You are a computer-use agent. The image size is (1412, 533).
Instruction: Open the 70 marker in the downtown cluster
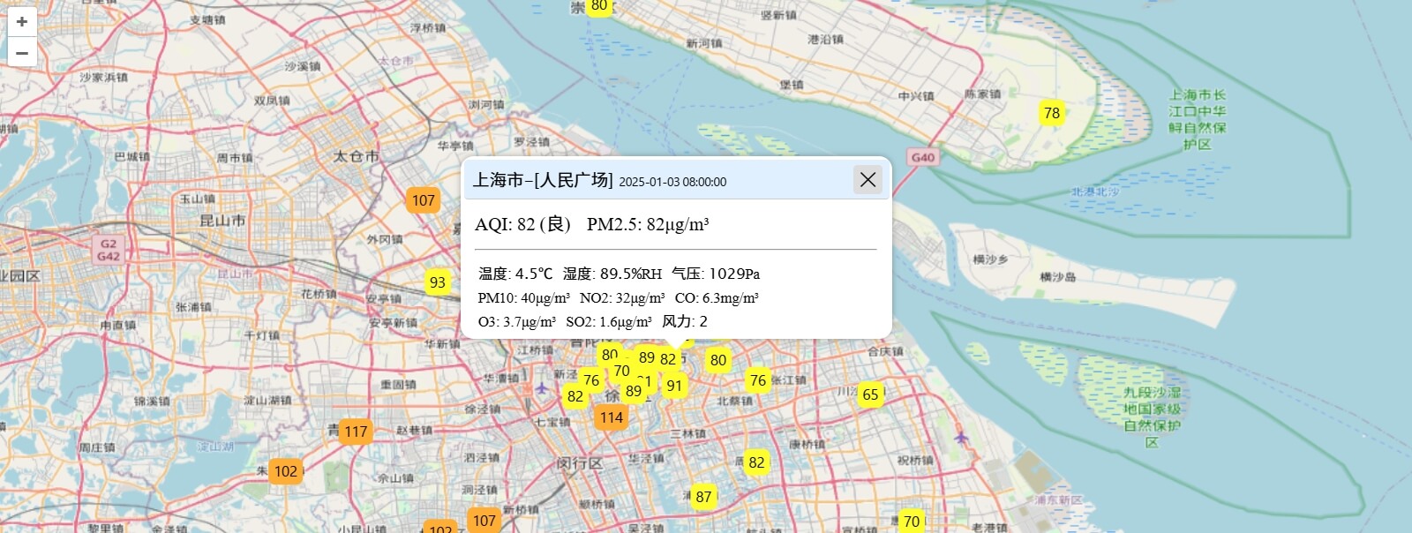621,371
